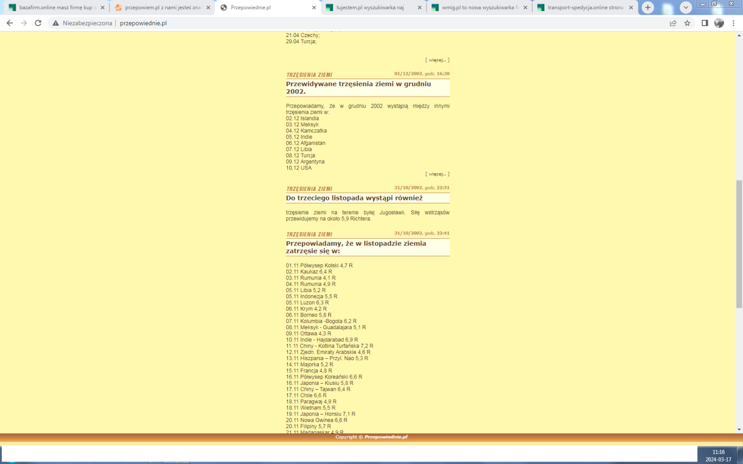Expand the tab search dropdown

(685, 7)
